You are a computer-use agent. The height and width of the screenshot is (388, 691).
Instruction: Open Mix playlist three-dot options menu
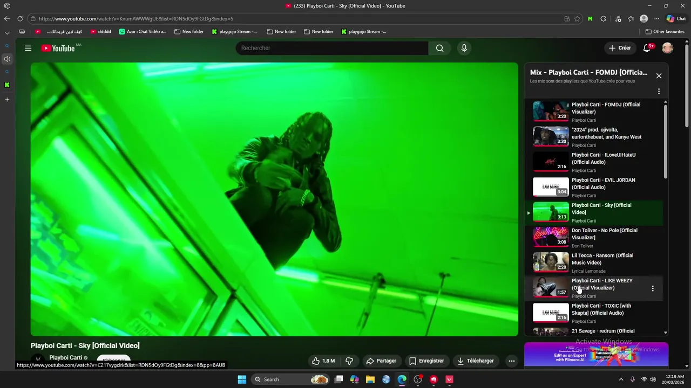659,92
